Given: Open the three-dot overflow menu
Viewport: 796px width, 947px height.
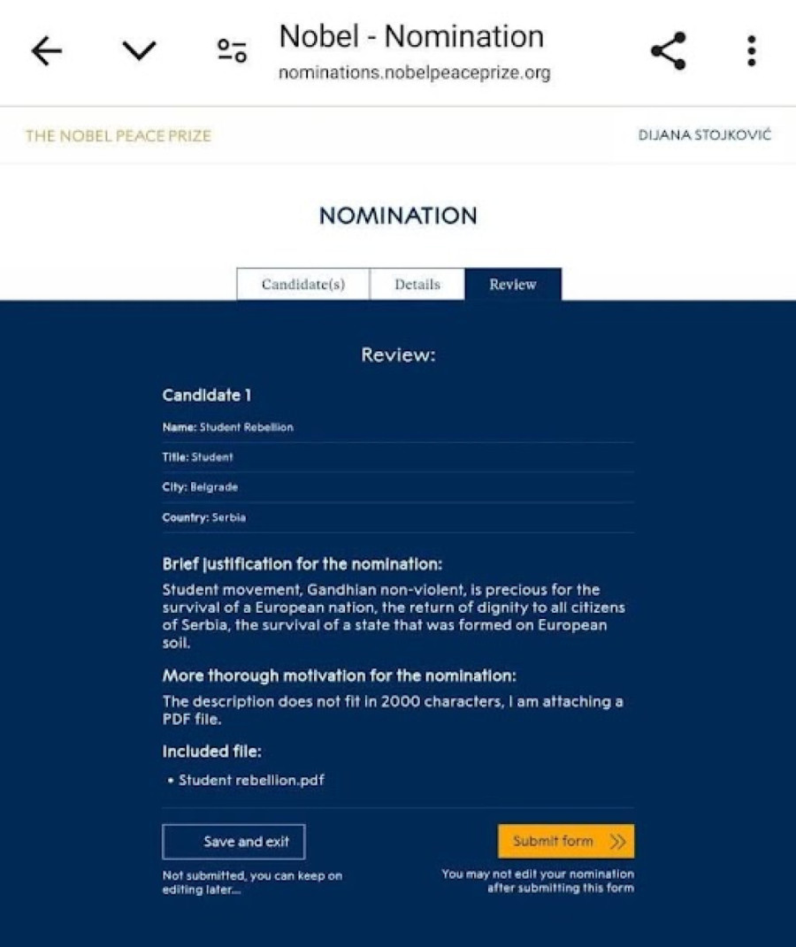Looking at the screenshot, I should pyautogui.click(x=751, y=51).
